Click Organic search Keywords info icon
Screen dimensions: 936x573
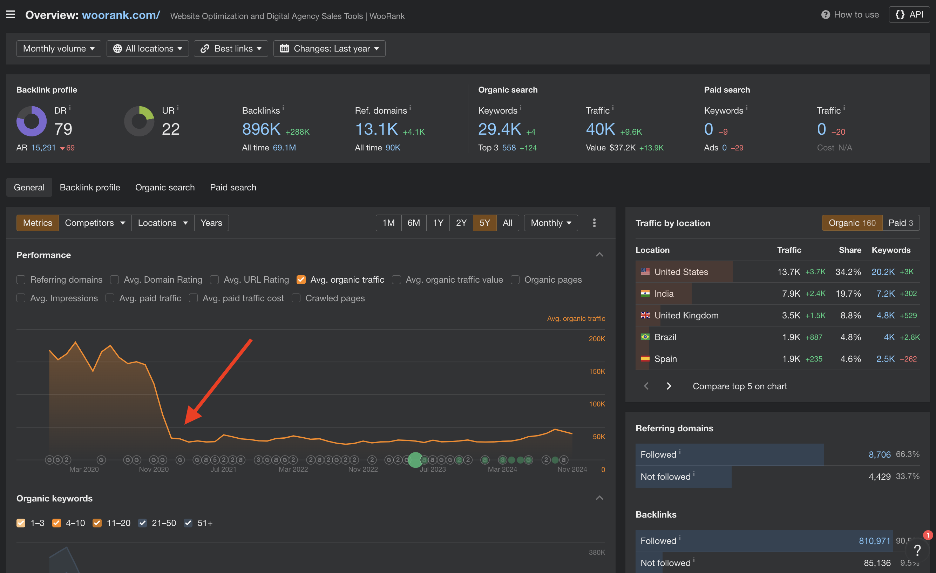coord(521,108)
